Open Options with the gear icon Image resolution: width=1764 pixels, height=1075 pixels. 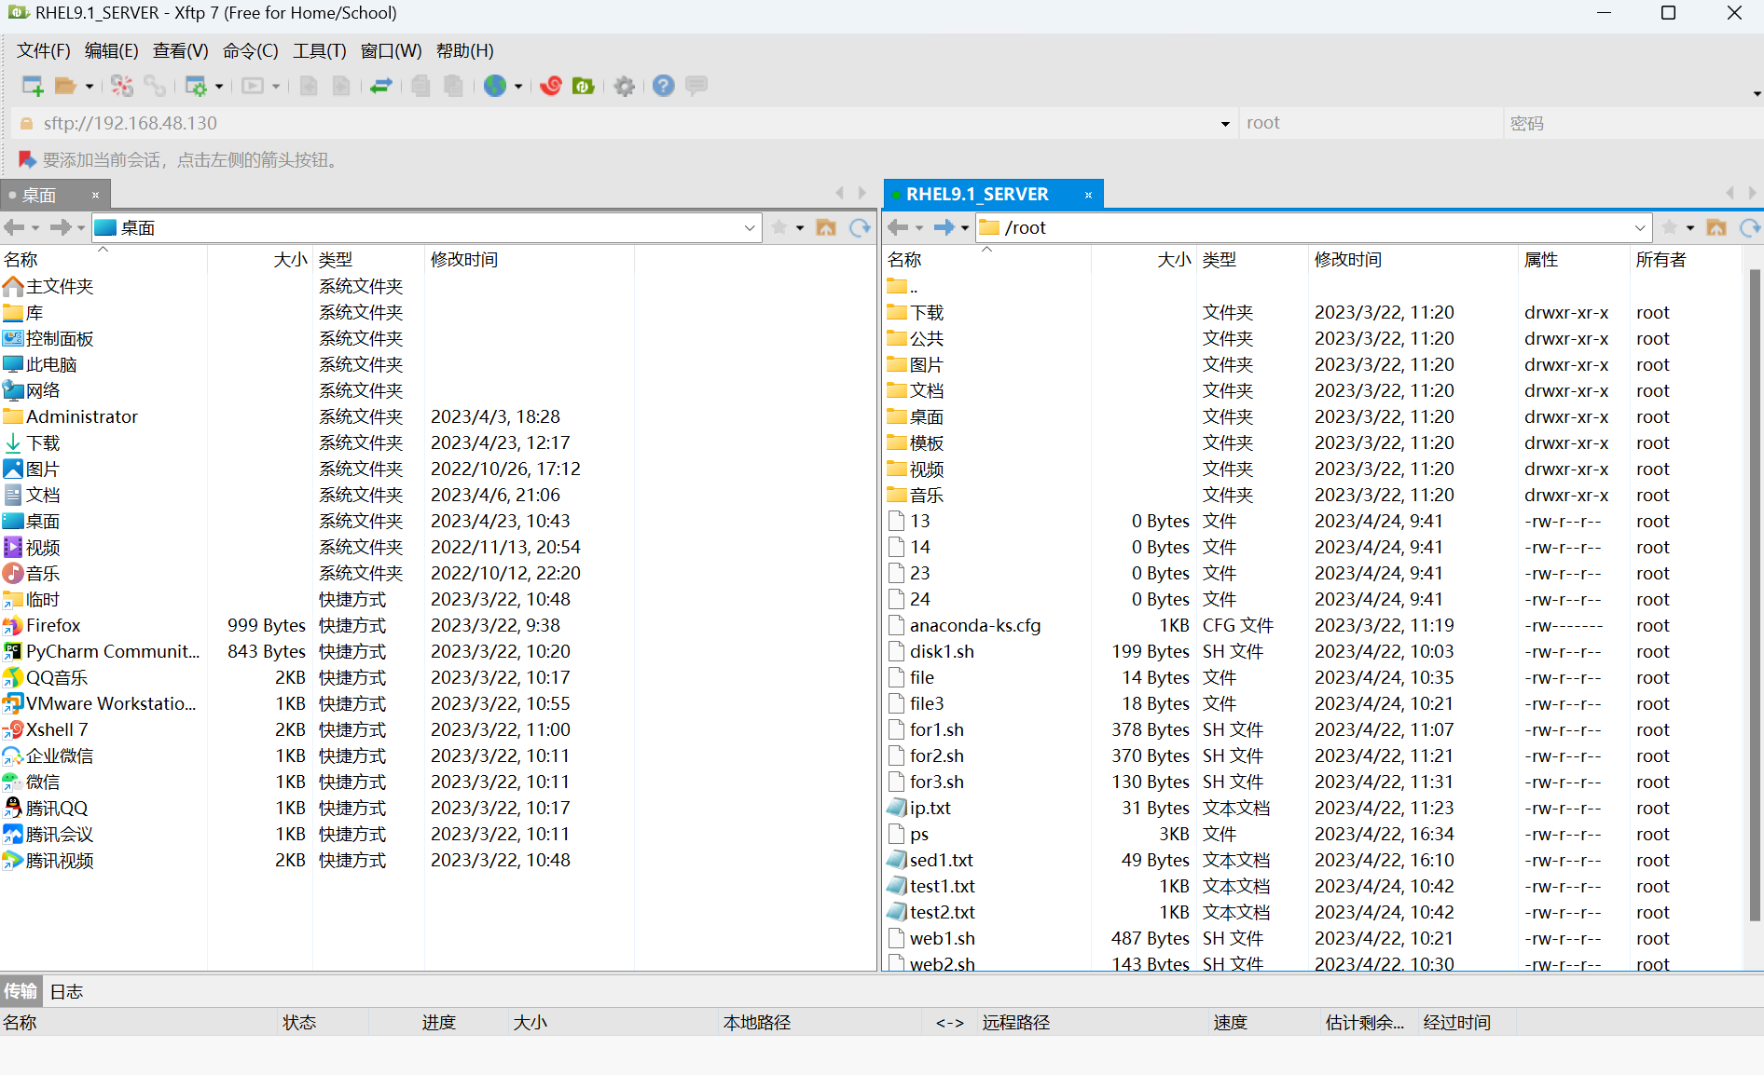[x=625, y=86]
